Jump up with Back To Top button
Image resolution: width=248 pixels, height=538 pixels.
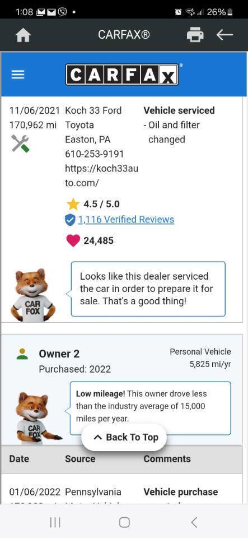point(124,437)
